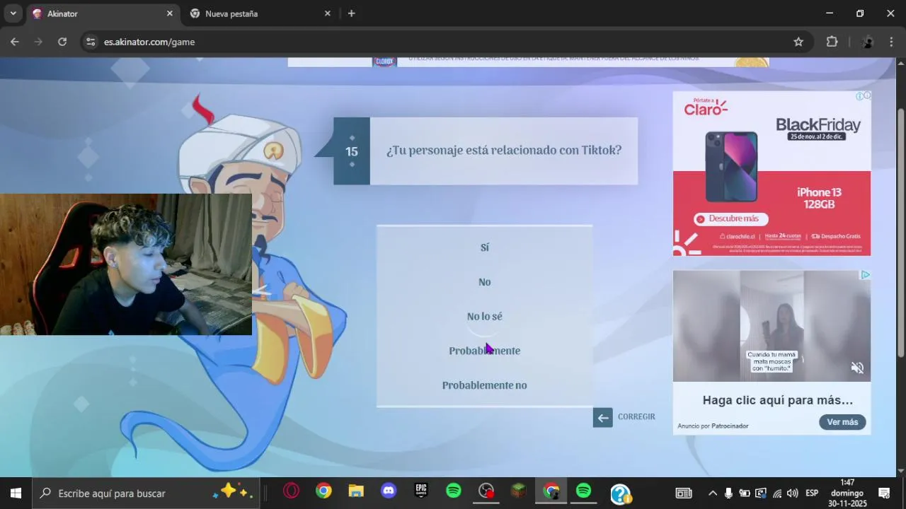The height and width of the screenshot is (509, 906).
Task: Open the Chrome extensions menu
Action: coord(832,42)
